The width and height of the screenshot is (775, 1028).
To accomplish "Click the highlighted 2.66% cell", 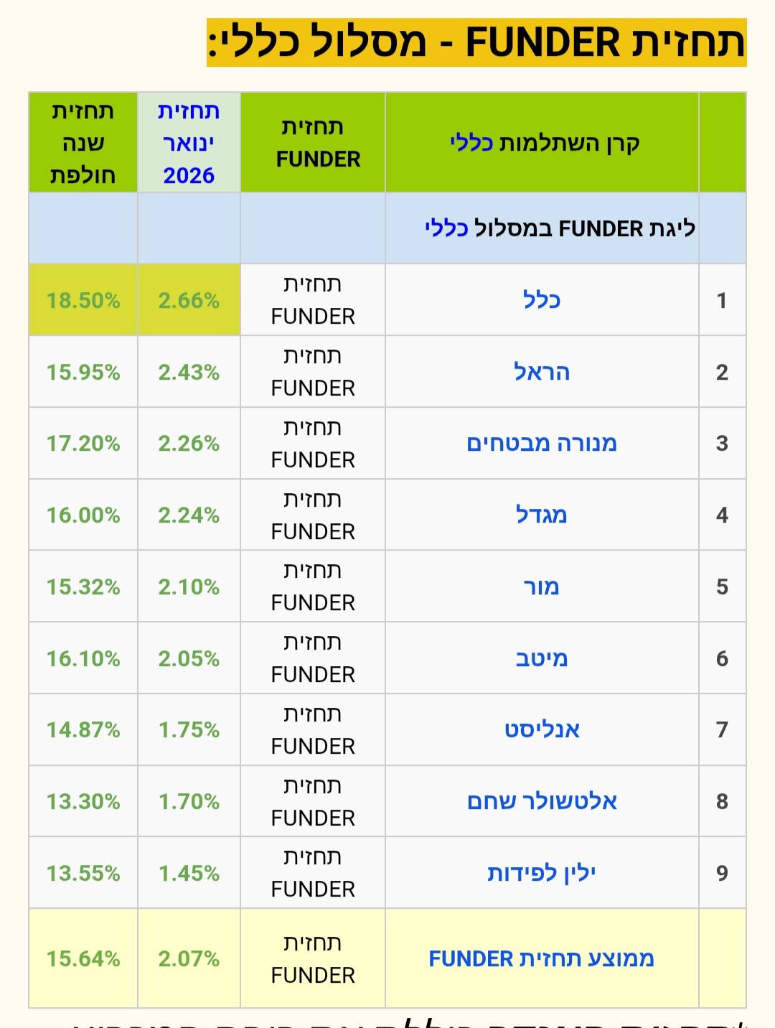I will click(x=189, y=300).
